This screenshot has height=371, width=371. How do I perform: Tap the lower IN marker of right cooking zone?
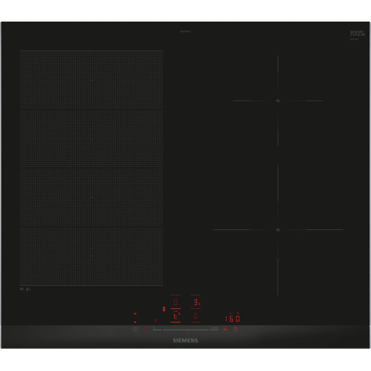pyautogui.click(x=278, y=230)
